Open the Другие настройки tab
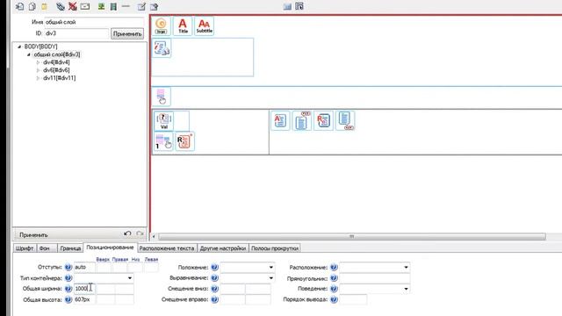 (222, 248)
